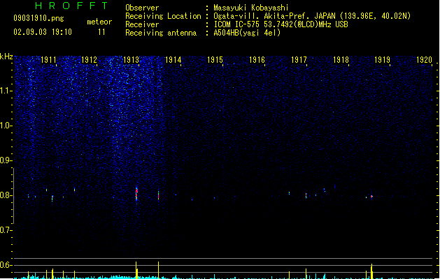
Task: Click the Ogata-vill. Akita-Pref. JAPAN text
Action: click(274, 16)
